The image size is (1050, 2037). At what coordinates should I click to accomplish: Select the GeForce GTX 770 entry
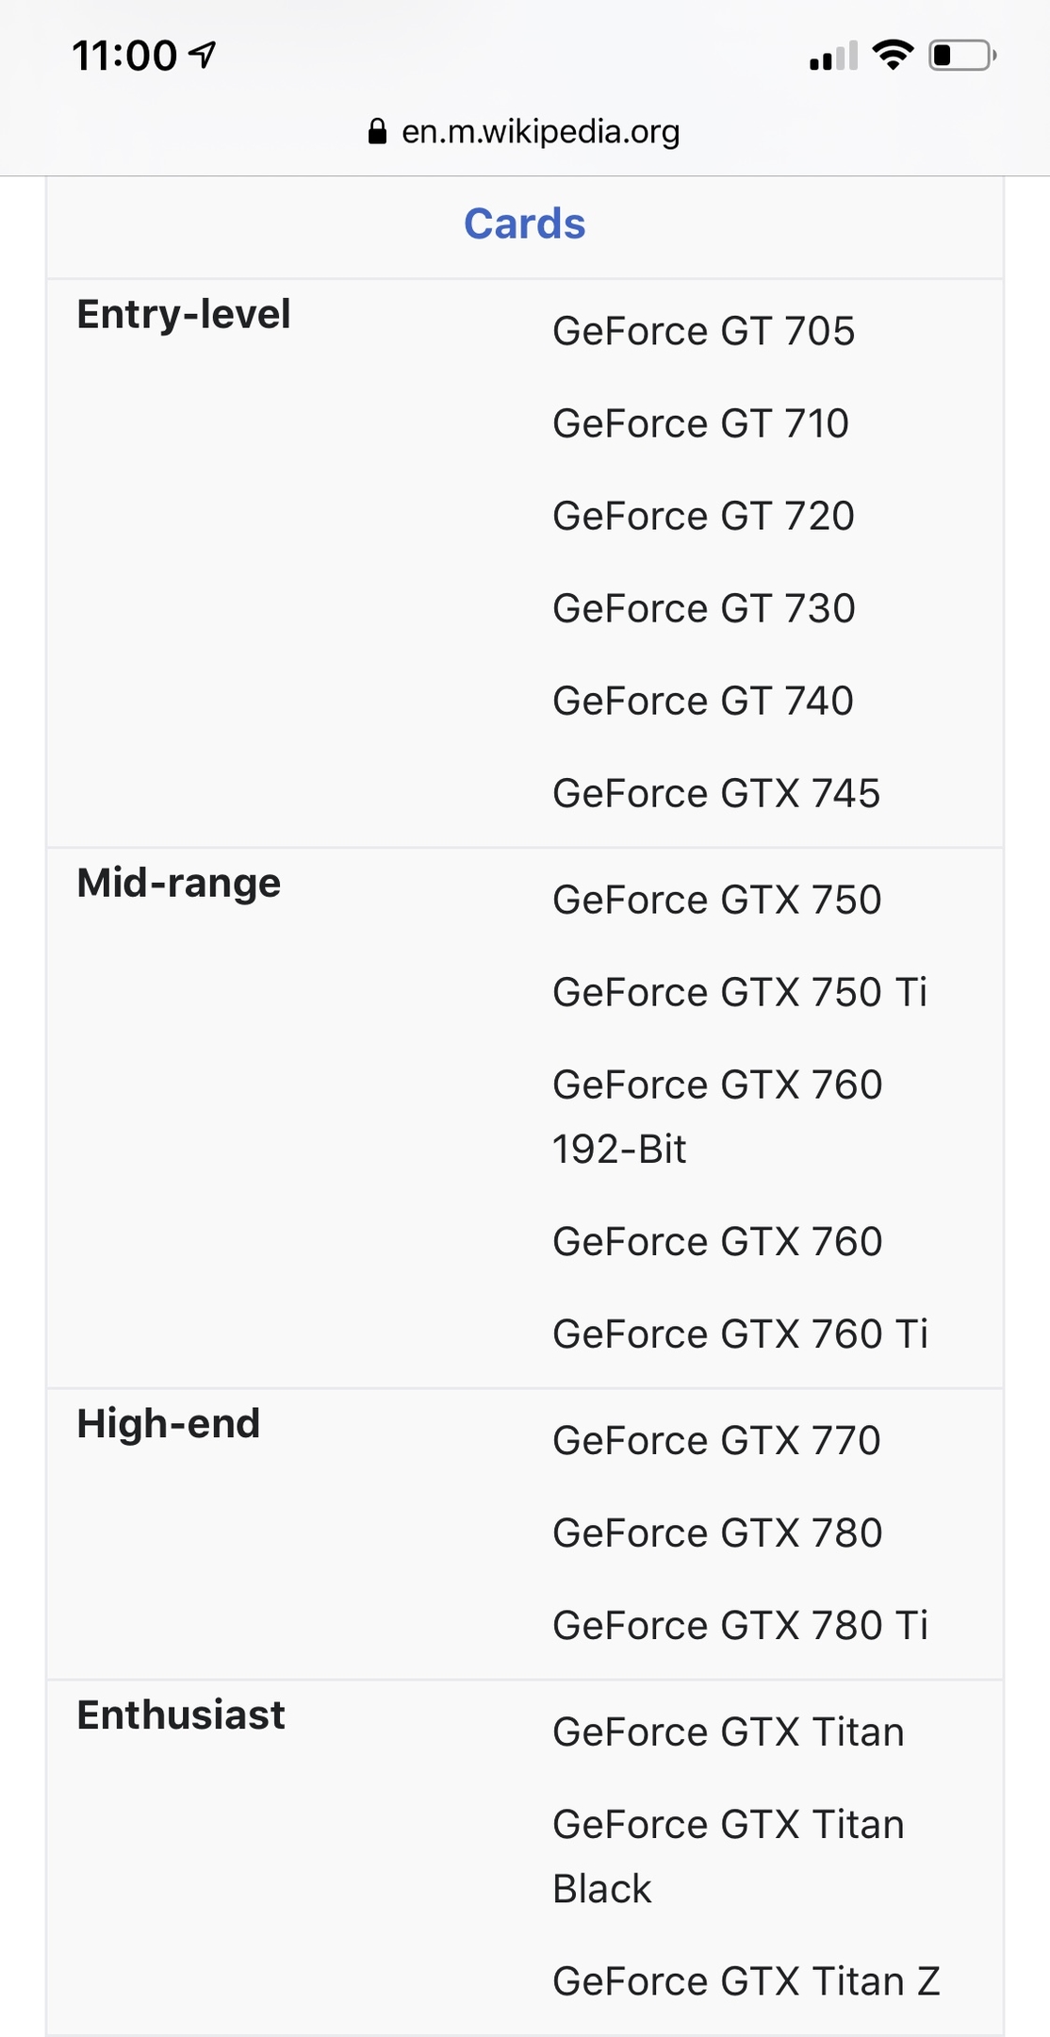[716, 1440]
